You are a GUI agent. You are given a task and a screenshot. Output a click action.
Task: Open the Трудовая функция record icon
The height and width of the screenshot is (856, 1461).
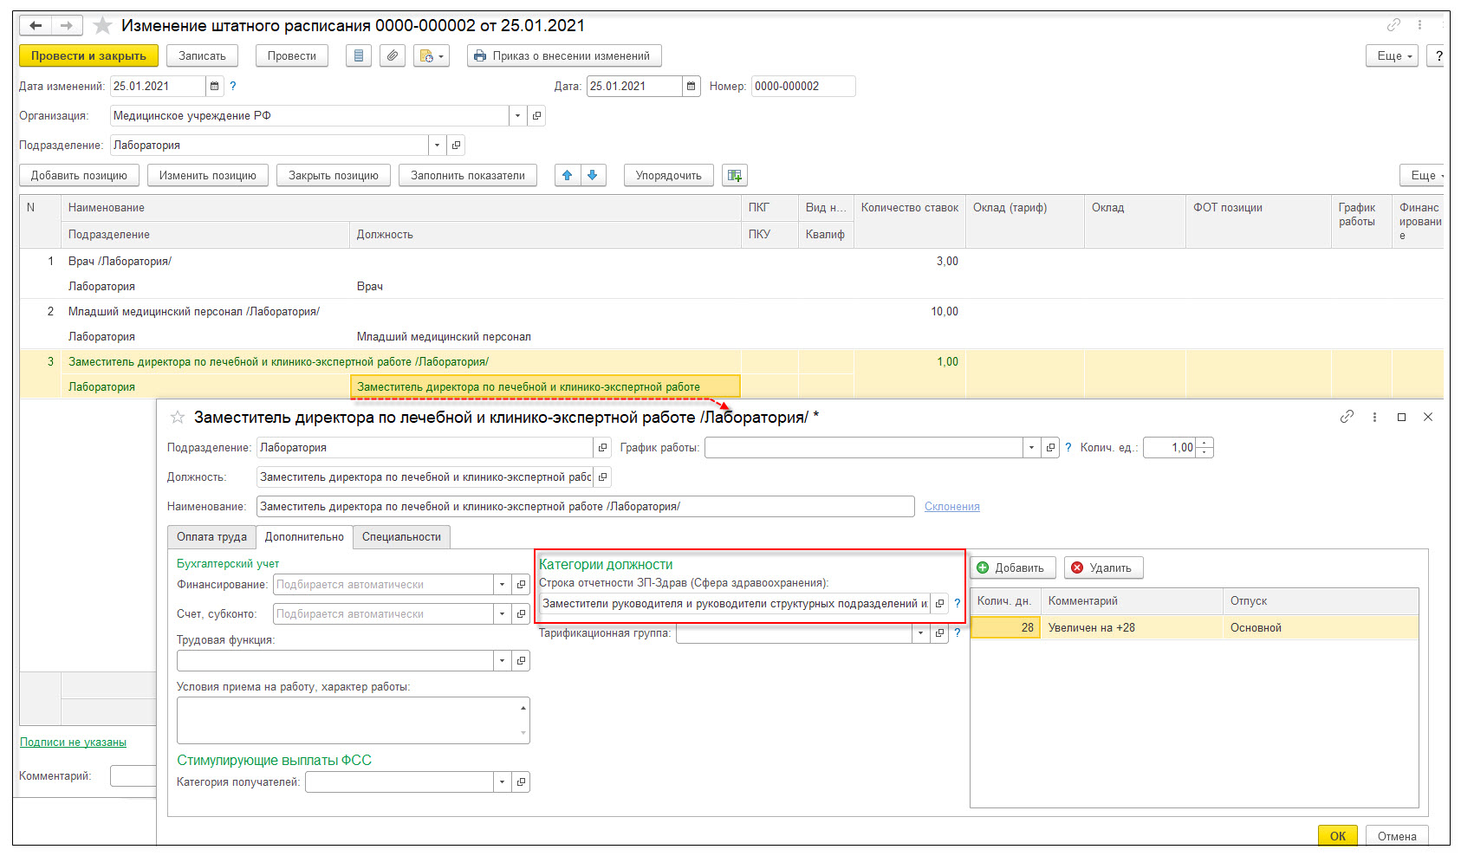[521, 660]
